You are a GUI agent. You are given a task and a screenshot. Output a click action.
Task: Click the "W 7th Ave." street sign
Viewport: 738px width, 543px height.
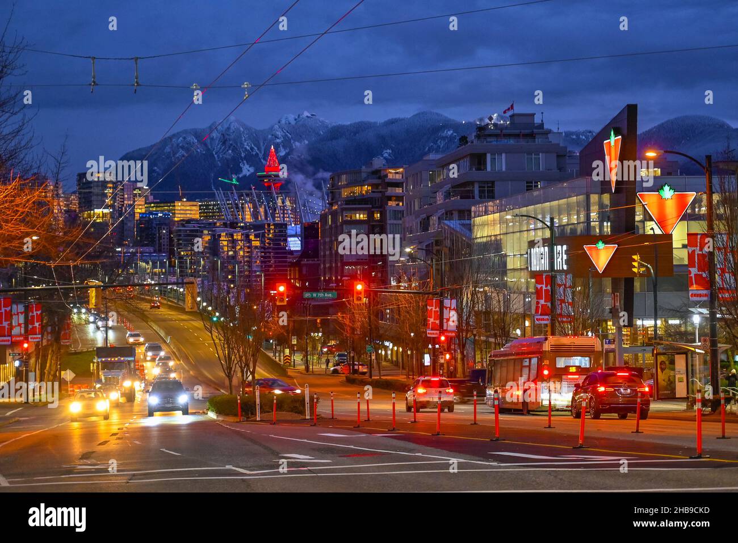click(x=320, y=295)
